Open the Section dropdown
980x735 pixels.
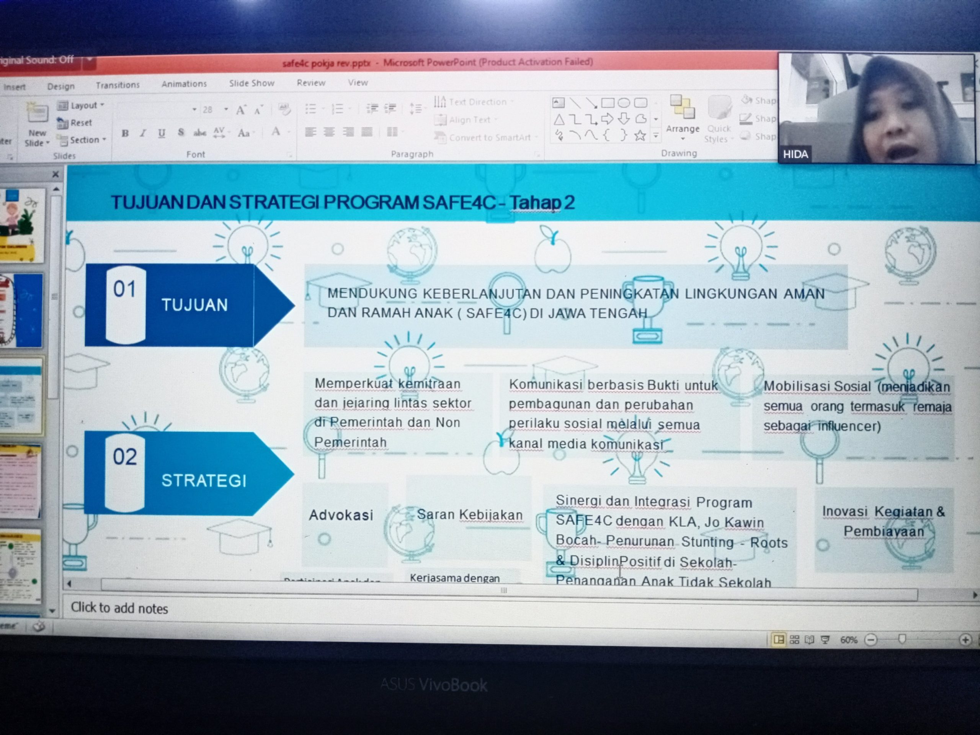point(82,140)
